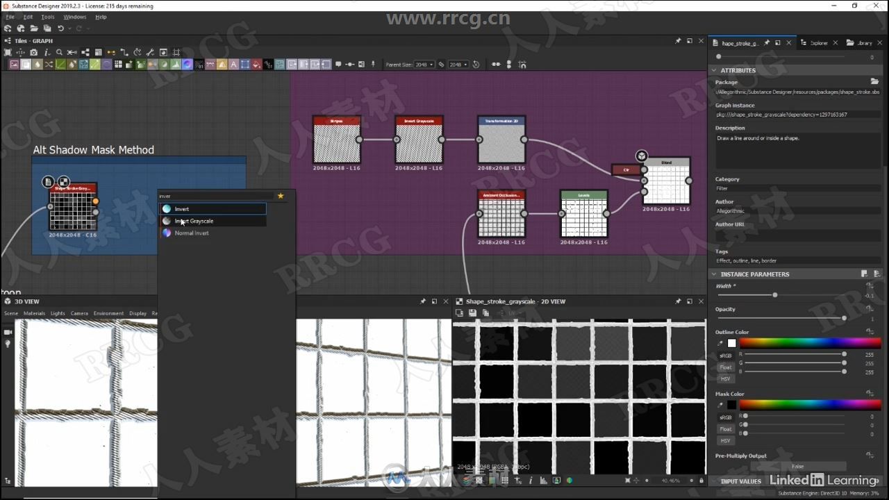The image size is (889, 500).
Task: Select the Transformation 2D node
Action: (x=501, y=140)
